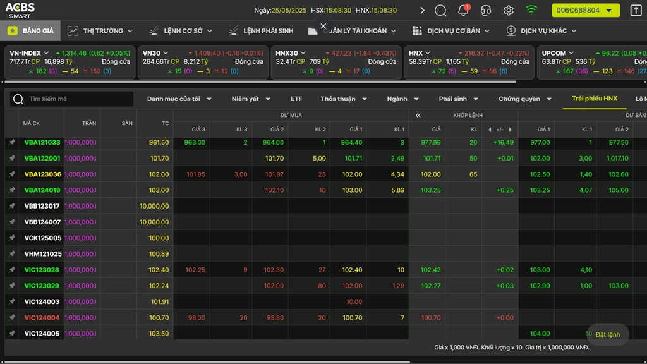Image resolution: width=647 pixels, height=364 pixels.
Task: Click the Đặt lệnh button
Action: [608, 335]
